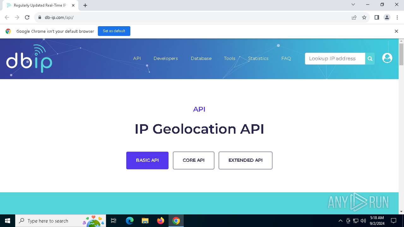Focus the Lookup IP address field
This screenshot has height=227, width=404.
[x=335, y=59]
